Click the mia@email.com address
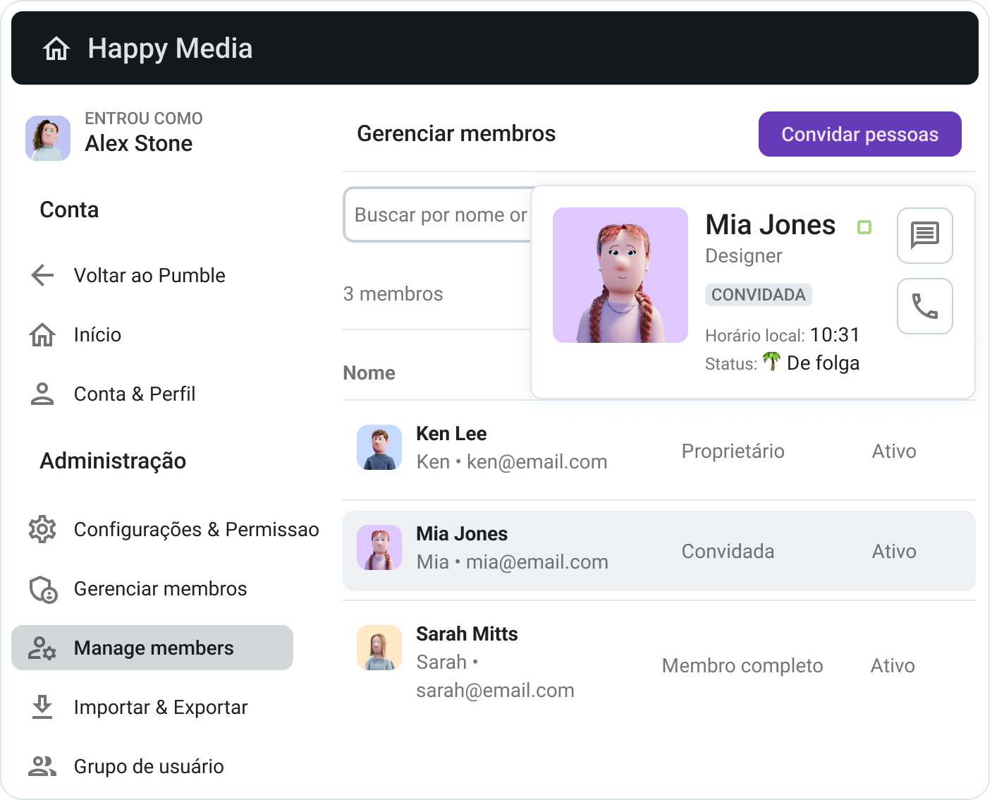Image resolution: width=1004 pixels, height=800 pixels. point(537,562)
